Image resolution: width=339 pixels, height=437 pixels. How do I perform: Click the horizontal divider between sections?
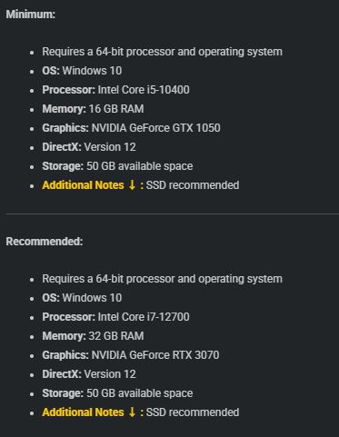(172, 214)
